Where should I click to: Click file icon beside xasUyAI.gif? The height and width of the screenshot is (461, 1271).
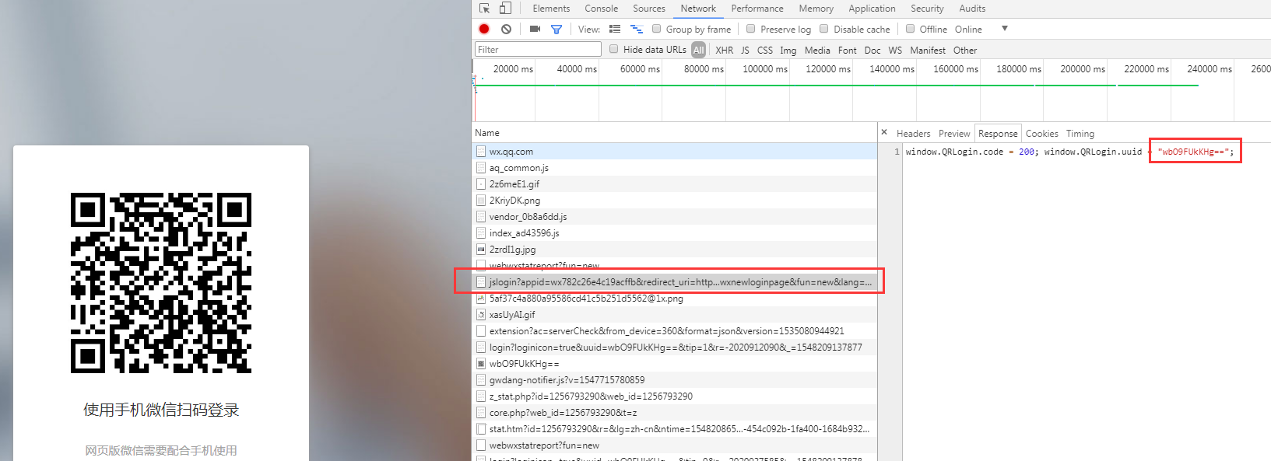tap(481, 315)
